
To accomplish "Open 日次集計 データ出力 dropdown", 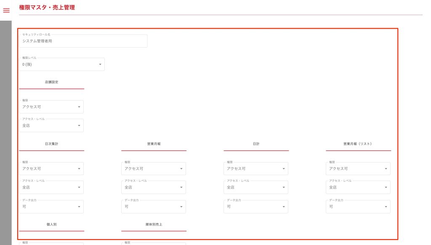I will (x=51, y=207).
